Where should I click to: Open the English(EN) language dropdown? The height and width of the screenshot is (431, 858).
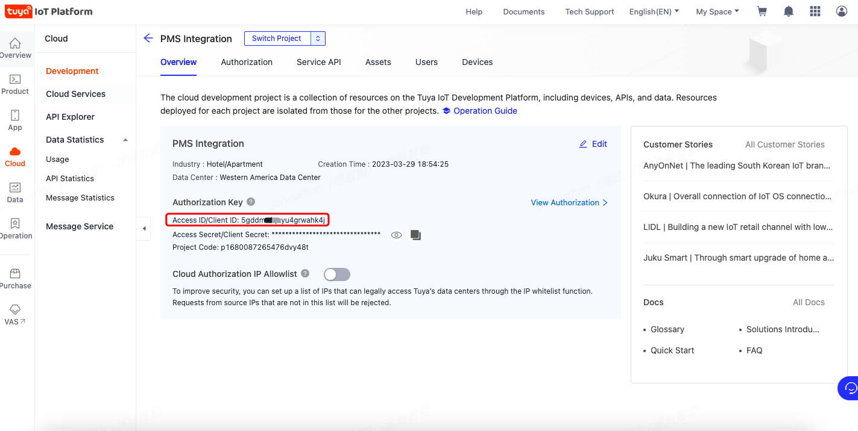tap(654, 11)
